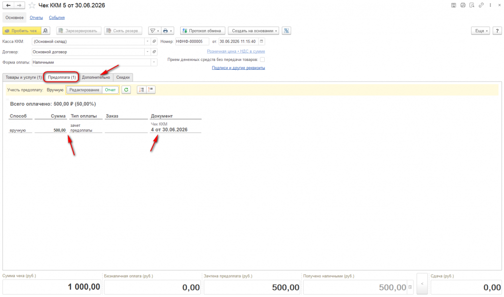Click the Сумма чека field showing 1 000,00

(52, 287)
